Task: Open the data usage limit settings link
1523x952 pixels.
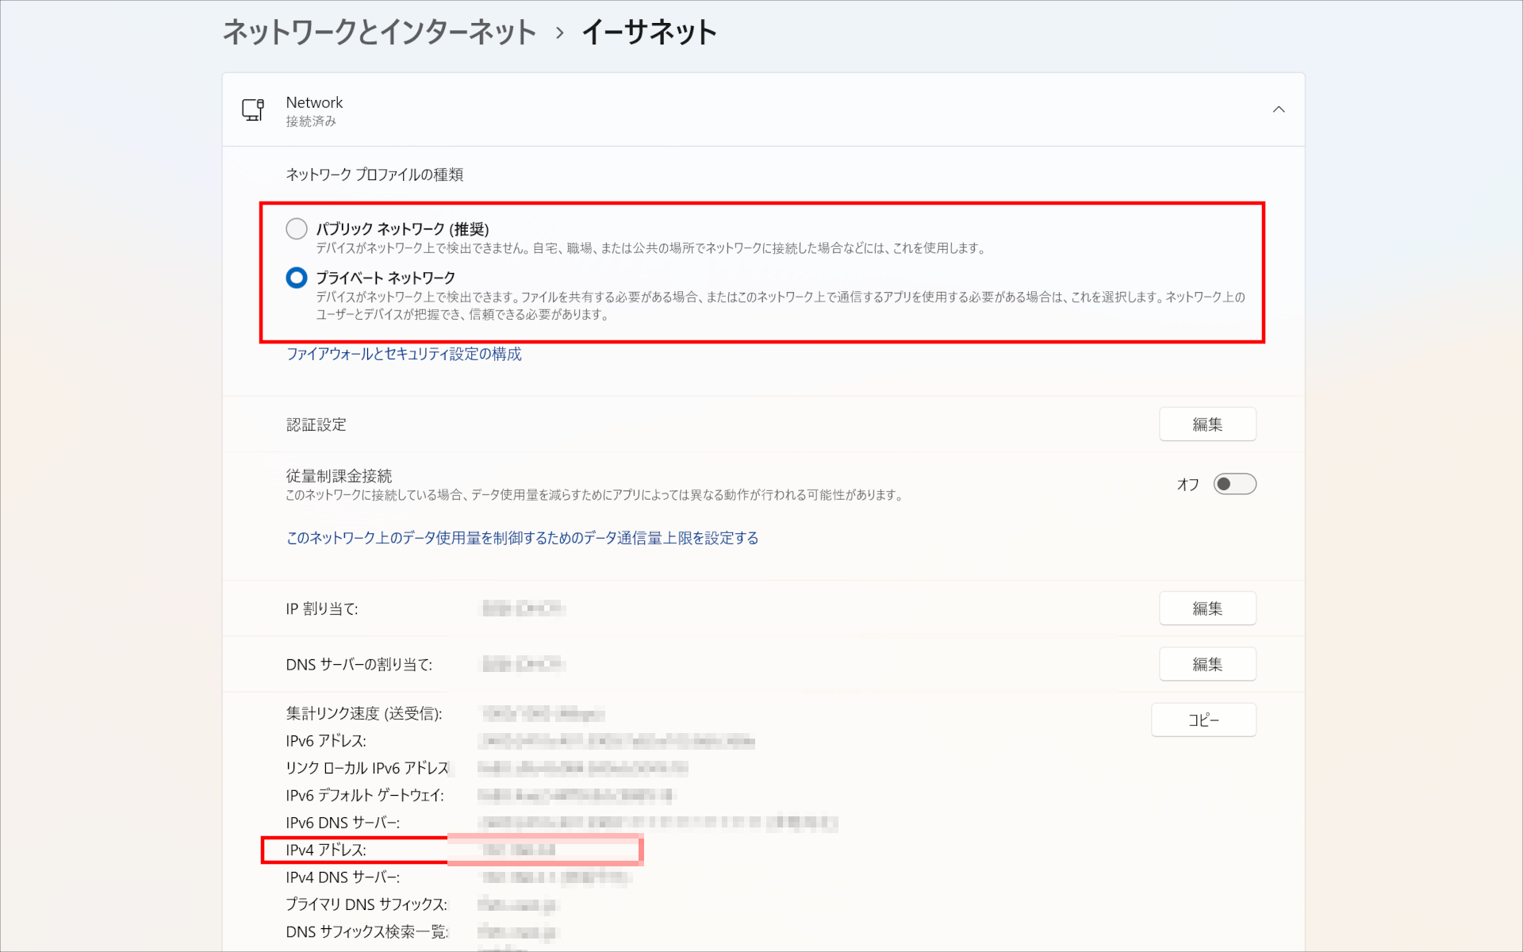Action: pyautogui.click(x=522, y=538)
